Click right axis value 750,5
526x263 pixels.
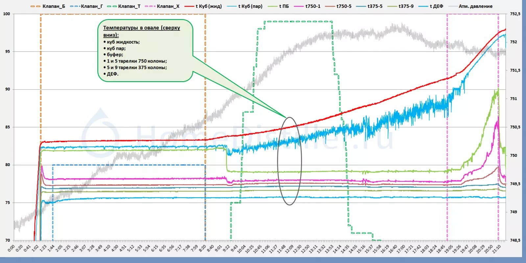(515, 127)
